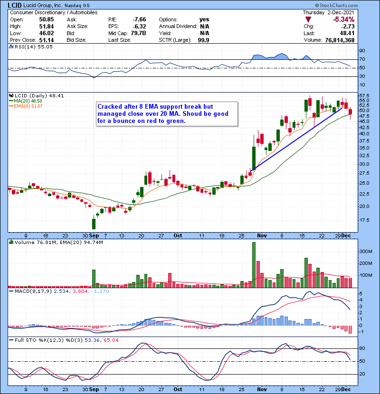Viewport: 380px width, 394px height.
Task: Click the red down-triangle price change icon
Action: 308,19
